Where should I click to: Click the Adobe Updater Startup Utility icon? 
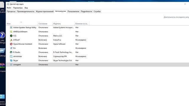pos(11,27)
